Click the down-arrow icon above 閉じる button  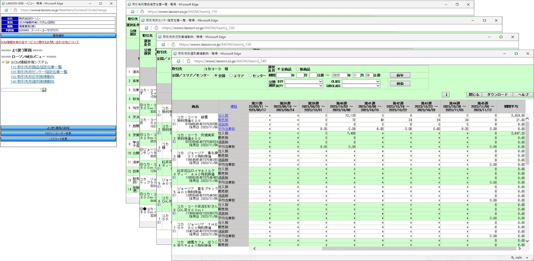(446, 94)
